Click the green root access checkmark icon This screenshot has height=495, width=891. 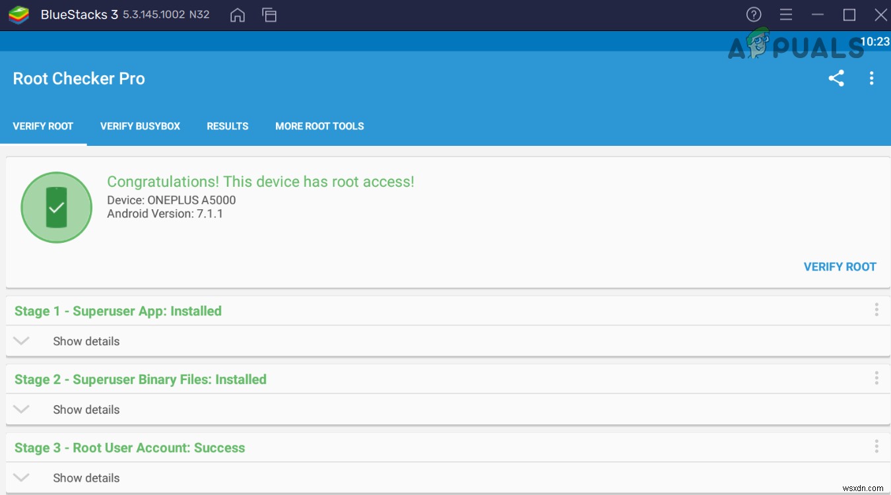coord(56,207)
